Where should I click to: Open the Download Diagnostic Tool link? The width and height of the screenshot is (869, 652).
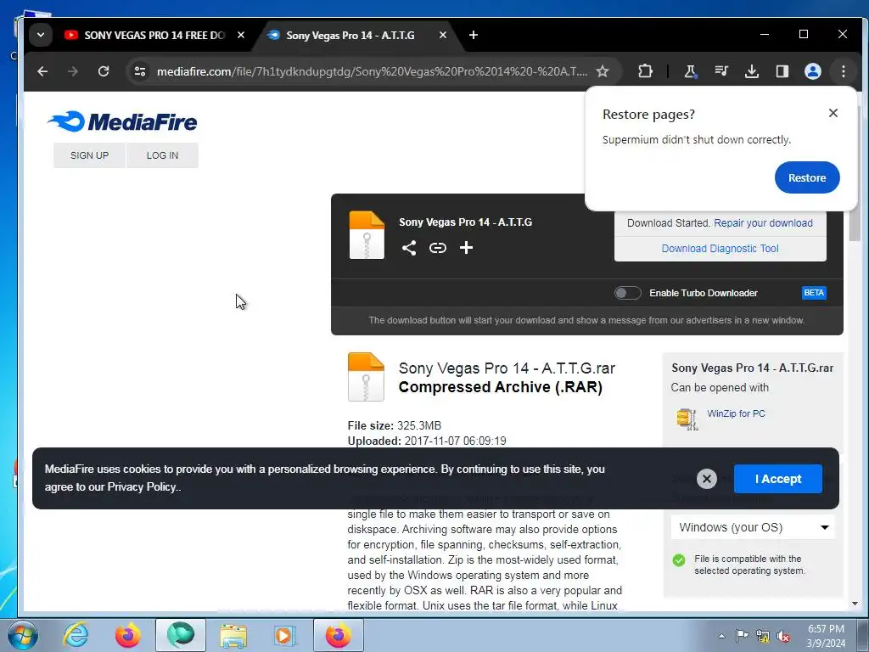click(x=720, y=249)
